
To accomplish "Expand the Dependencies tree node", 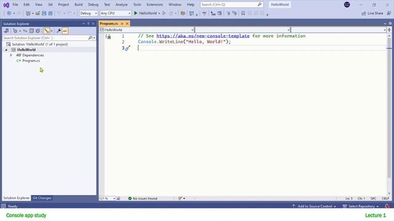I will (x=11, y=55).
